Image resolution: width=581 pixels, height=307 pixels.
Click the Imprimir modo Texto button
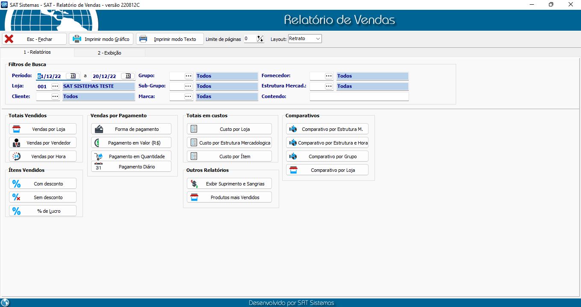169,39
